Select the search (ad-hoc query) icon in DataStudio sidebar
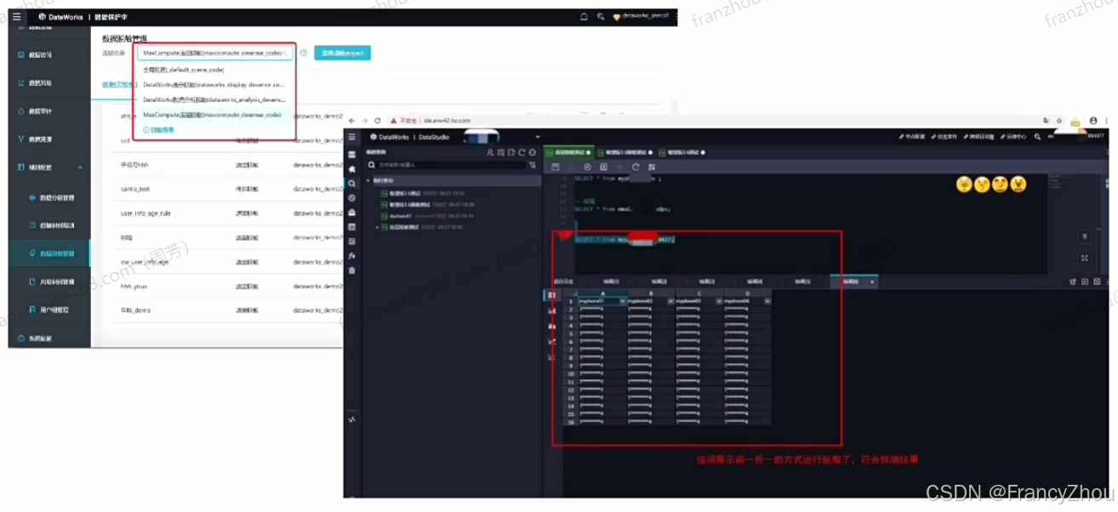The height and width of the screenshot is (512, 1118). click(x=352, y=183)
